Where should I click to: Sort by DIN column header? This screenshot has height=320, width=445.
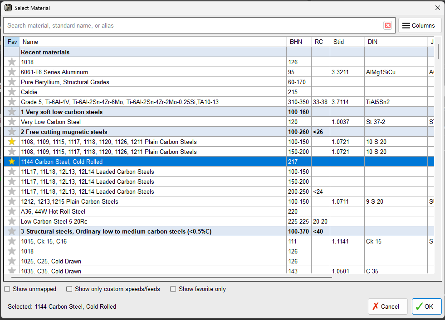(396, 42)
